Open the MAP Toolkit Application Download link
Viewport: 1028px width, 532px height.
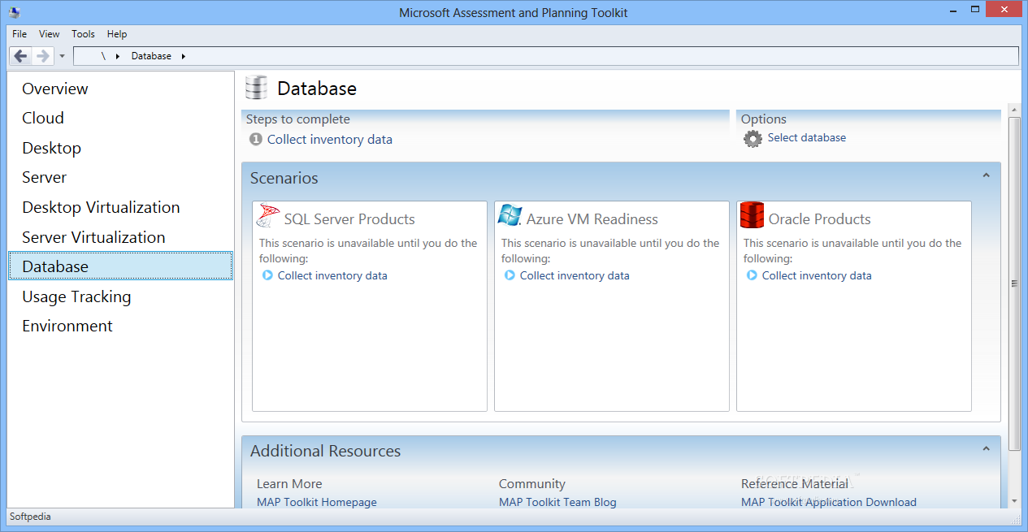828,502
